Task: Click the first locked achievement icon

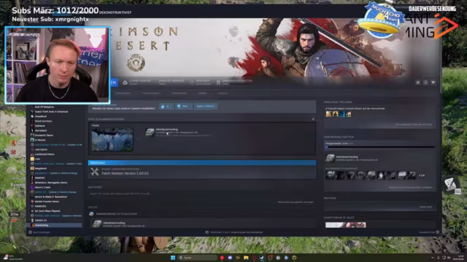Action: pos(330,175)
